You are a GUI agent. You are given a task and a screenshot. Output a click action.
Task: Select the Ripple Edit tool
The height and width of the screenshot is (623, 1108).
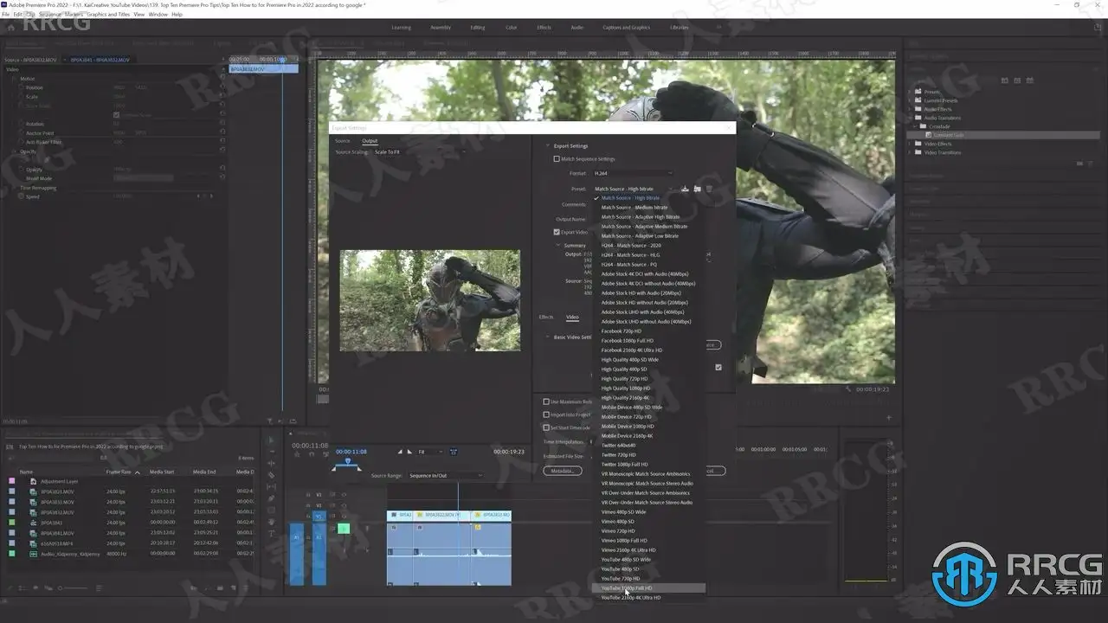pyautogui.click(x=271, y=463)
